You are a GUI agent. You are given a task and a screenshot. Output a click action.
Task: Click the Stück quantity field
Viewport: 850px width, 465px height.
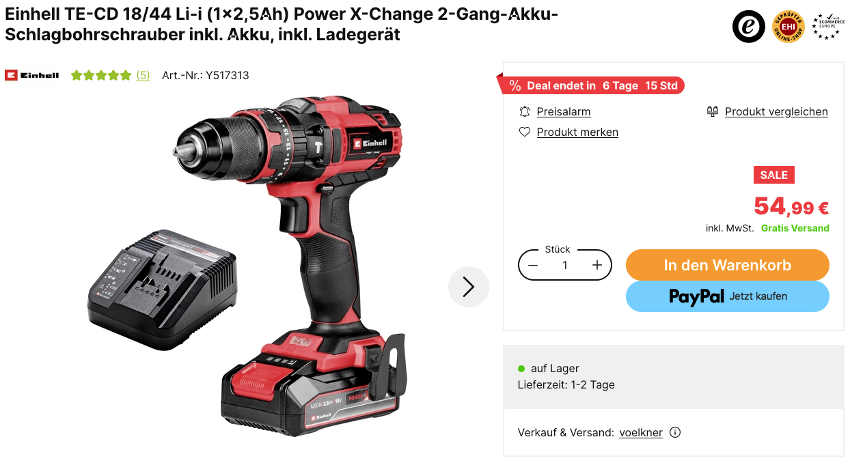pos(565,265)
